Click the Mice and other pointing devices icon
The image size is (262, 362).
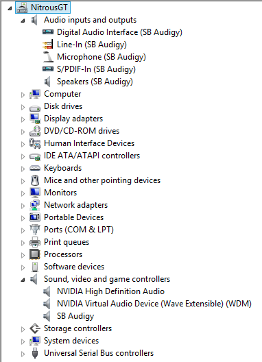tap(35, 180)
